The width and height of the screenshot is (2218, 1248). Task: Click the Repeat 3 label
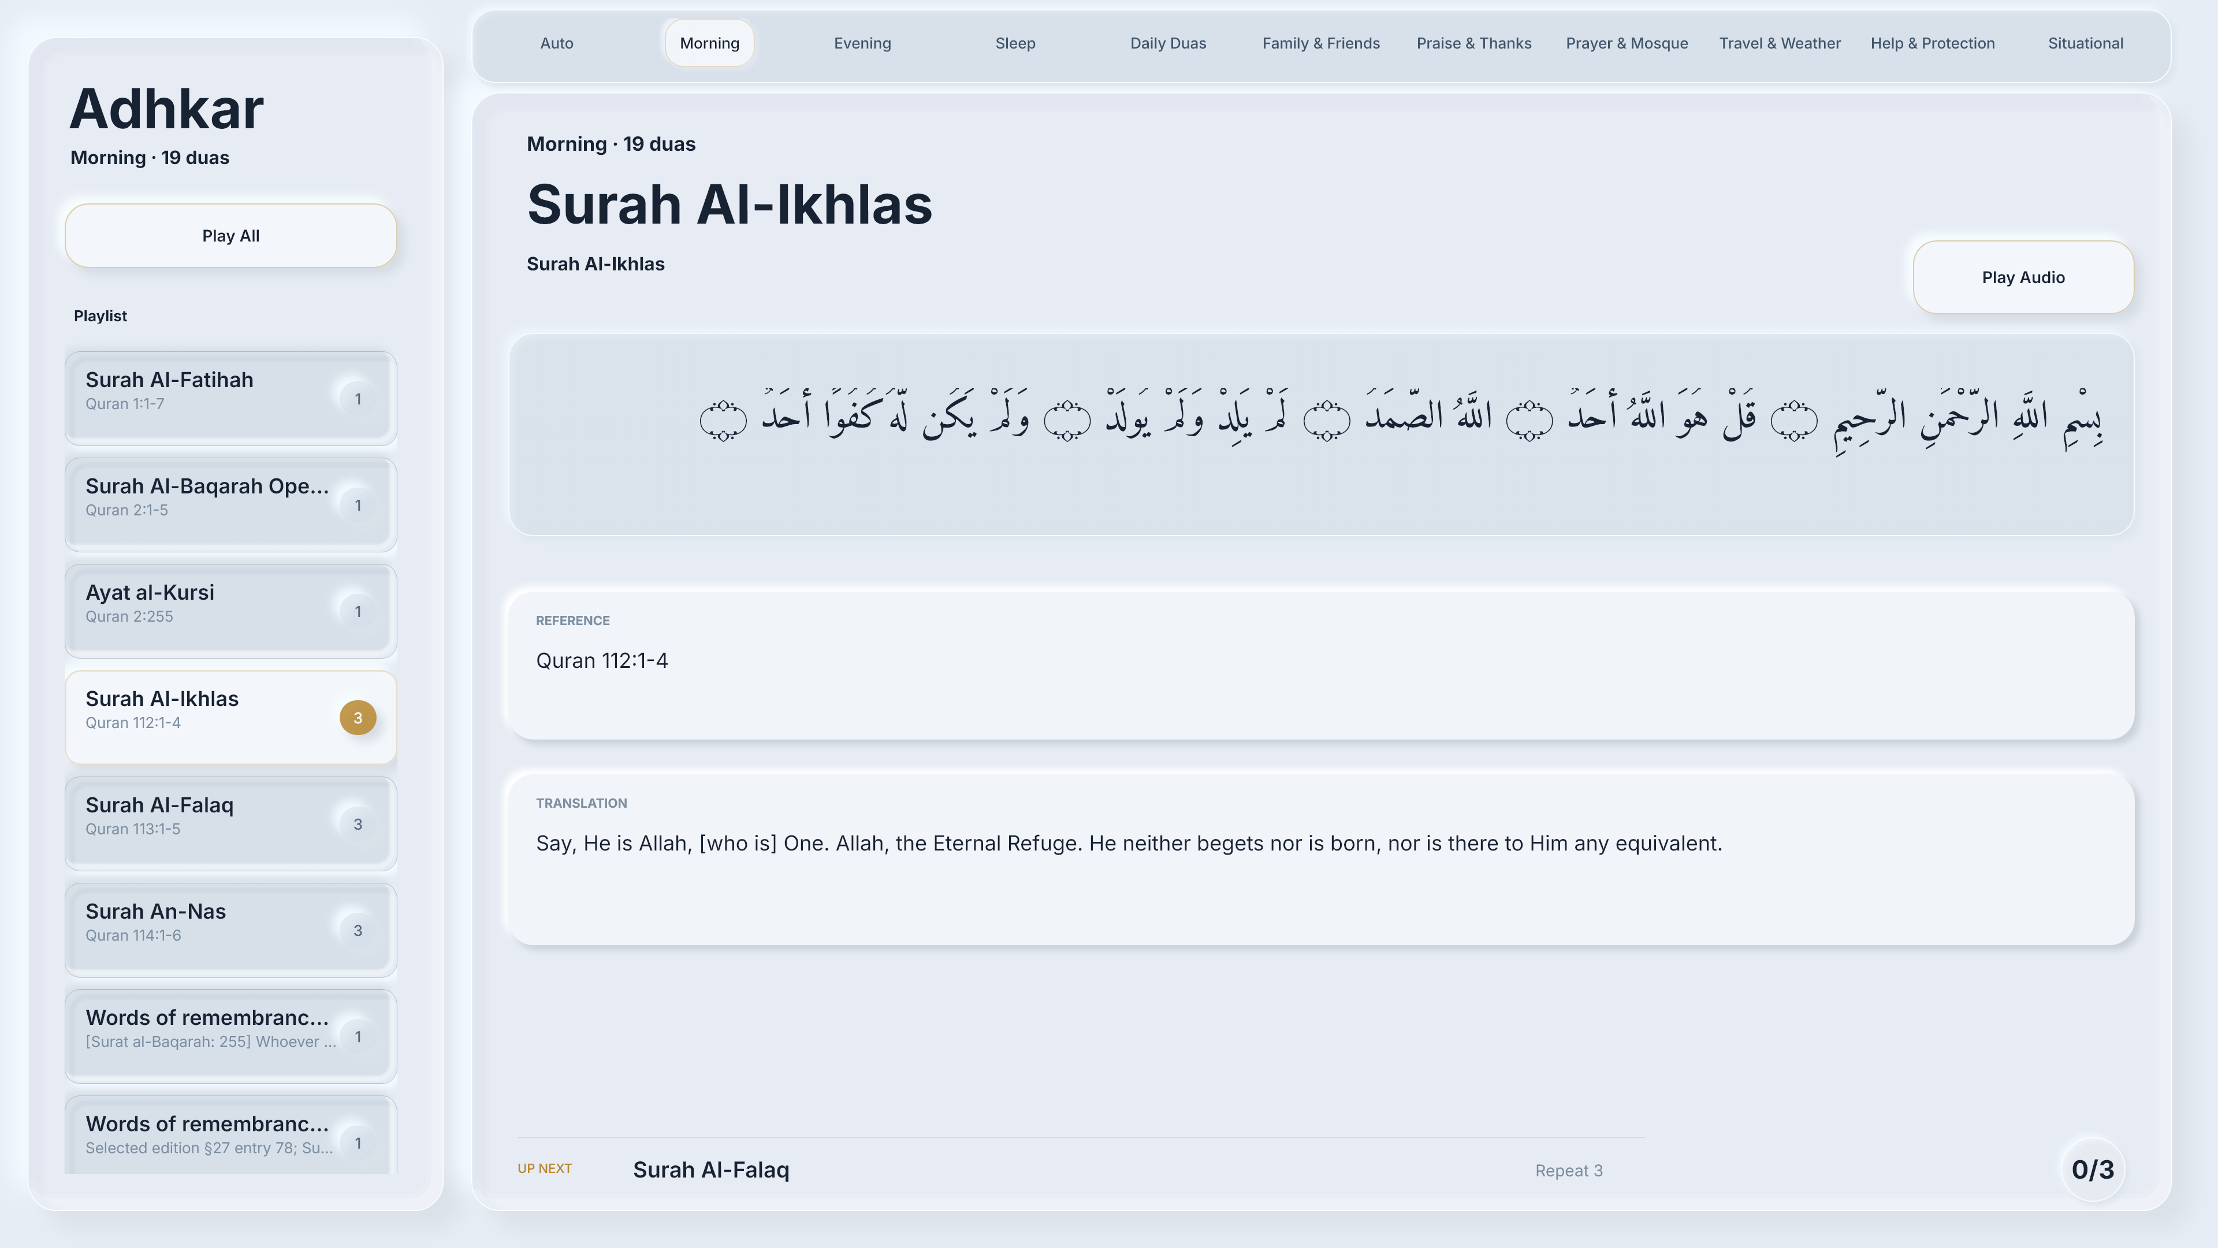[1569, 1171]
